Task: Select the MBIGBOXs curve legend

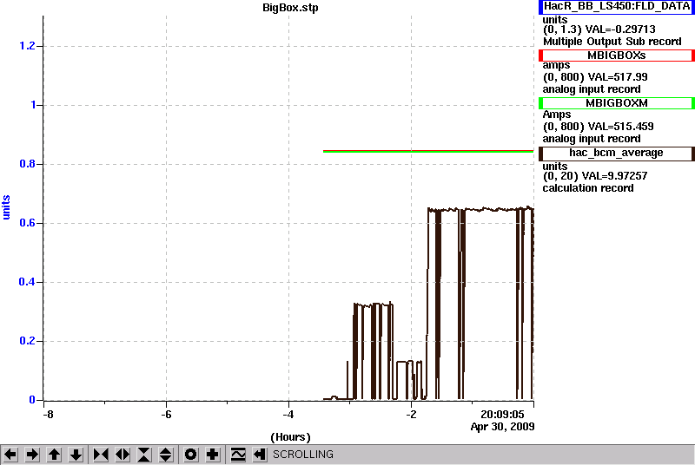Action: click(617, 56)
